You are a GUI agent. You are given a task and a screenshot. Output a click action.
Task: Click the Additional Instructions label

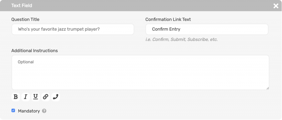click(34, 51)
